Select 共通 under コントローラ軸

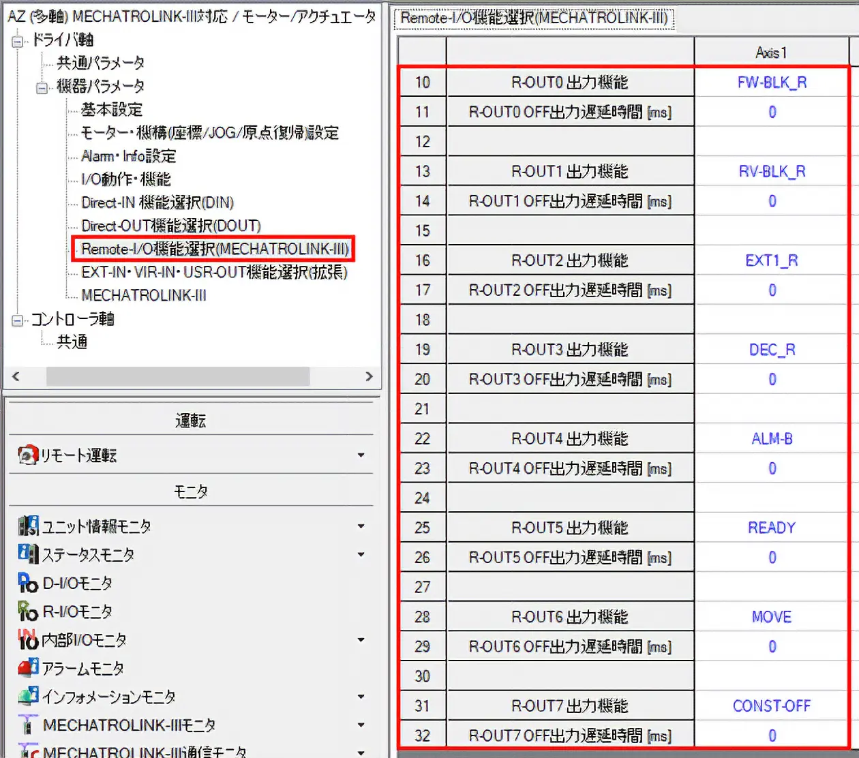(72, 341)
